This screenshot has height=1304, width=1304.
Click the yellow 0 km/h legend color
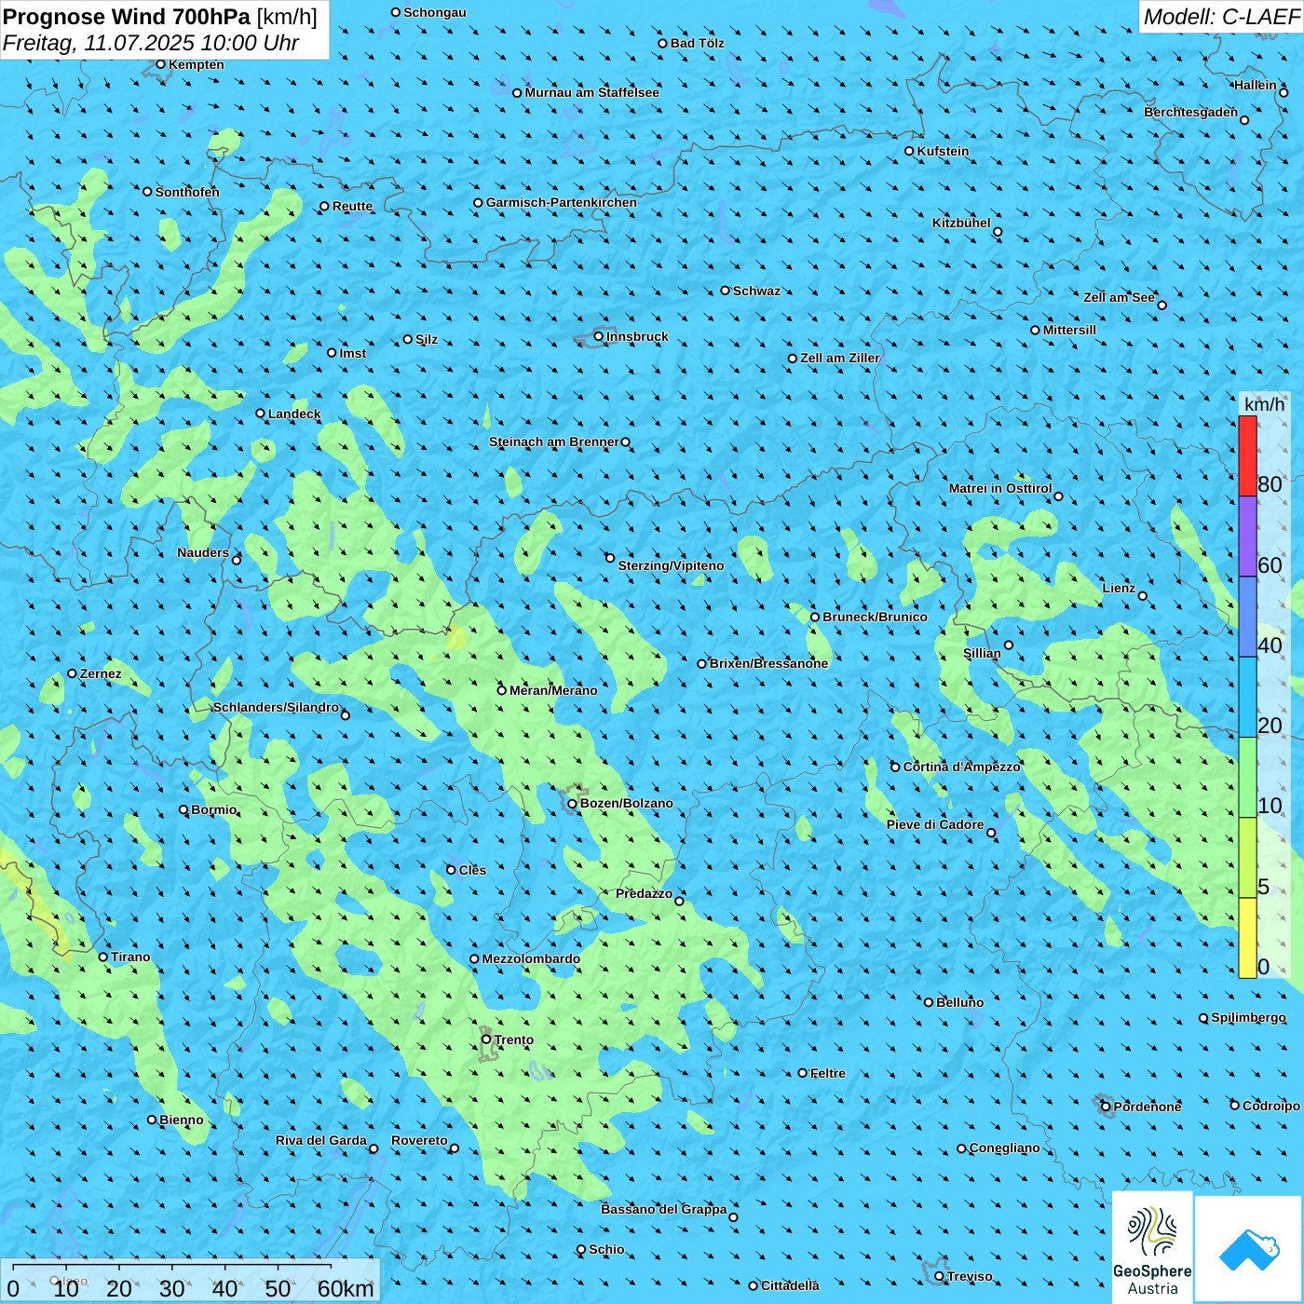point(1247,938)
